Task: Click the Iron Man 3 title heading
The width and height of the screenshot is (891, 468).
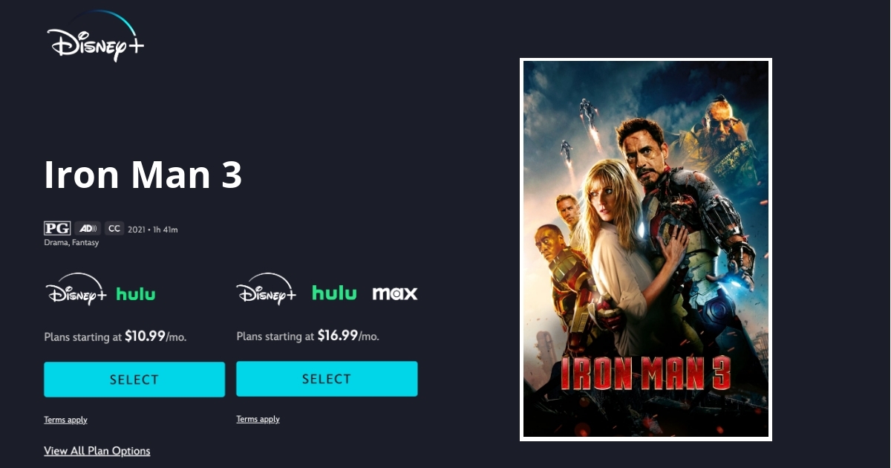Action: pos(143,175)
